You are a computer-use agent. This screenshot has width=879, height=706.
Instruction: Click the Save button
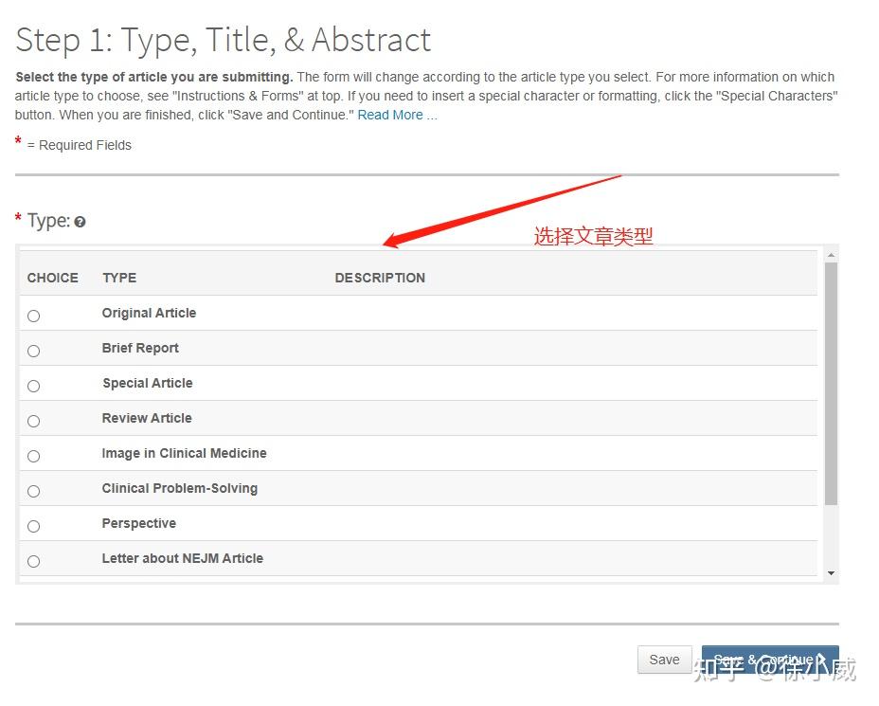(664, 660)
